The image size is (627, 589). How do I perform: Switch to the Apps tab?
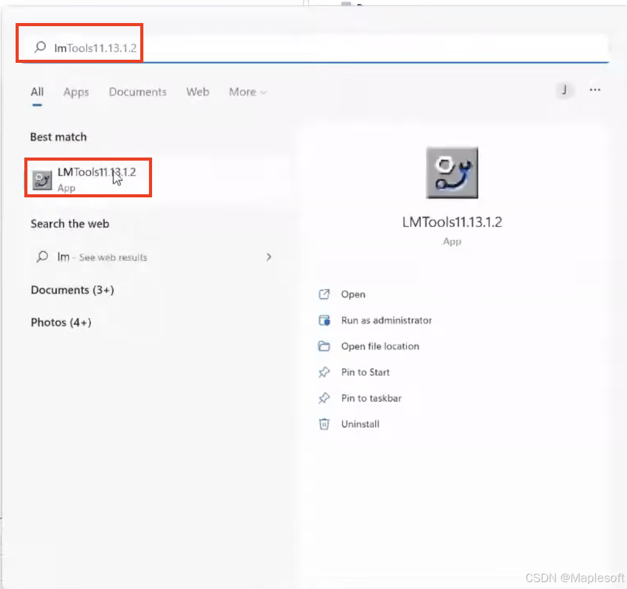[x=76, y=92]
